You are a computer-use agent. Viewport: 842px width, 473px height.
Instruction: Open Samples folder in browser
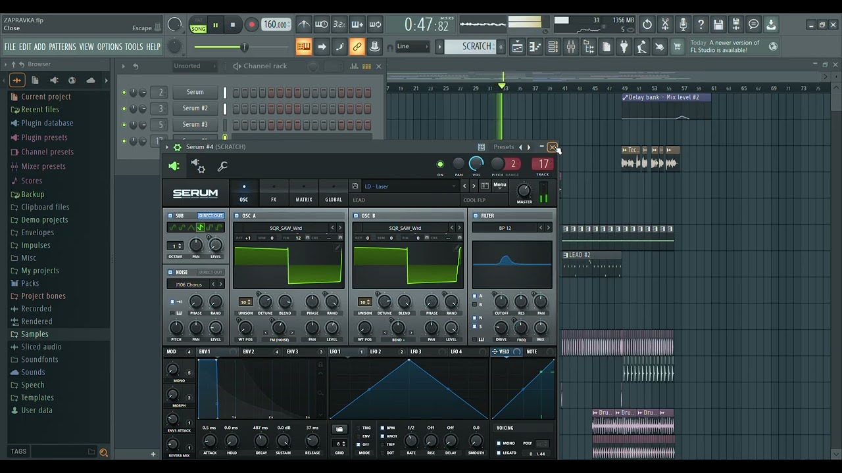[35, 334]
